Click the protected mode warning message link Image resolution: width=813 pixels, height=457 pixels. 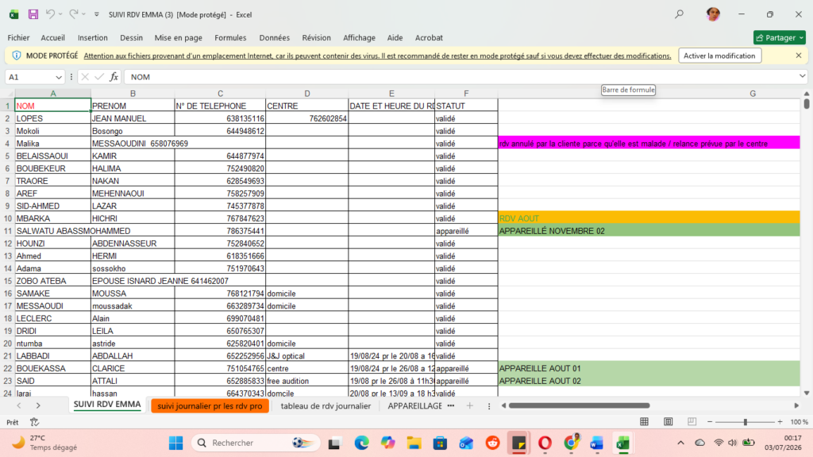pyautogui.click(x=377, y=56)
